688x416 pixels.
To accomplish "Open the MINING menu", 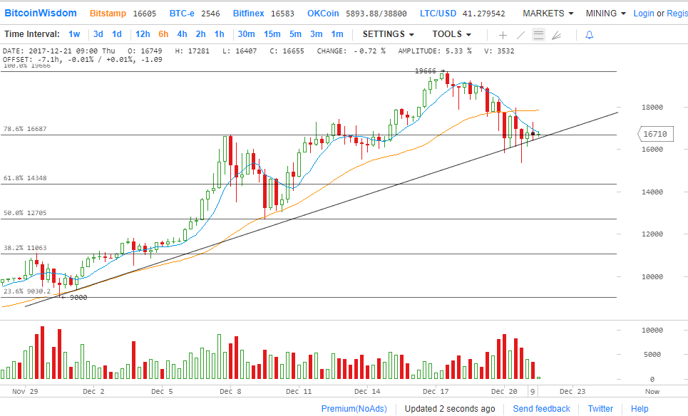I will tap(605, 14).
